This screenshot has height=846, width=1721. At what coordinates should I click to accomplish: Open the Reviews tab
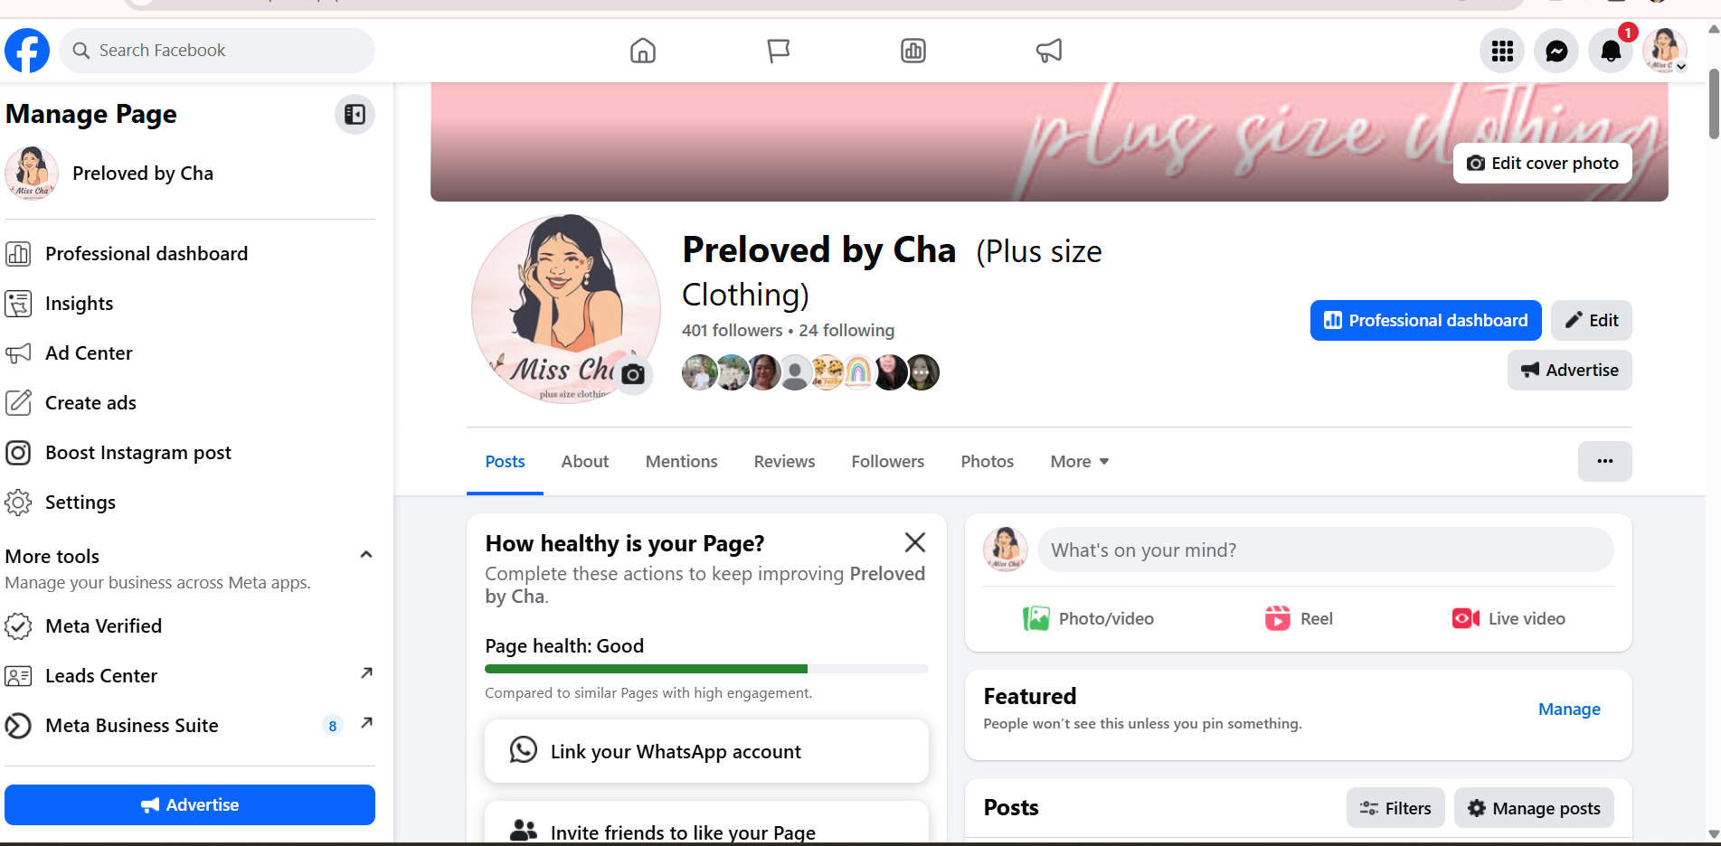[x=784, y=462]
